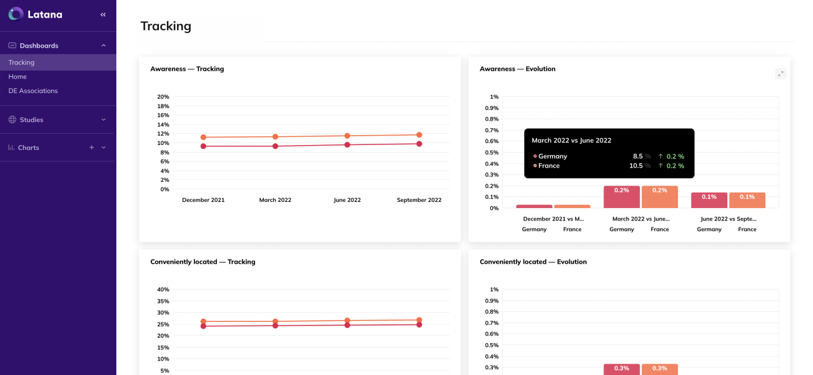813x375 pixels.
Task: Click orange December 2021 point in Awareness Tracking
Action: tap(203, 137)
